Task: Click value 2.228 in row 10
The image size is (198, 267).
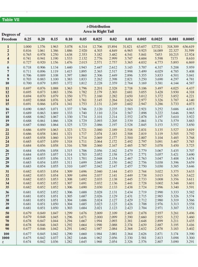Action: (x=98, y=83)
